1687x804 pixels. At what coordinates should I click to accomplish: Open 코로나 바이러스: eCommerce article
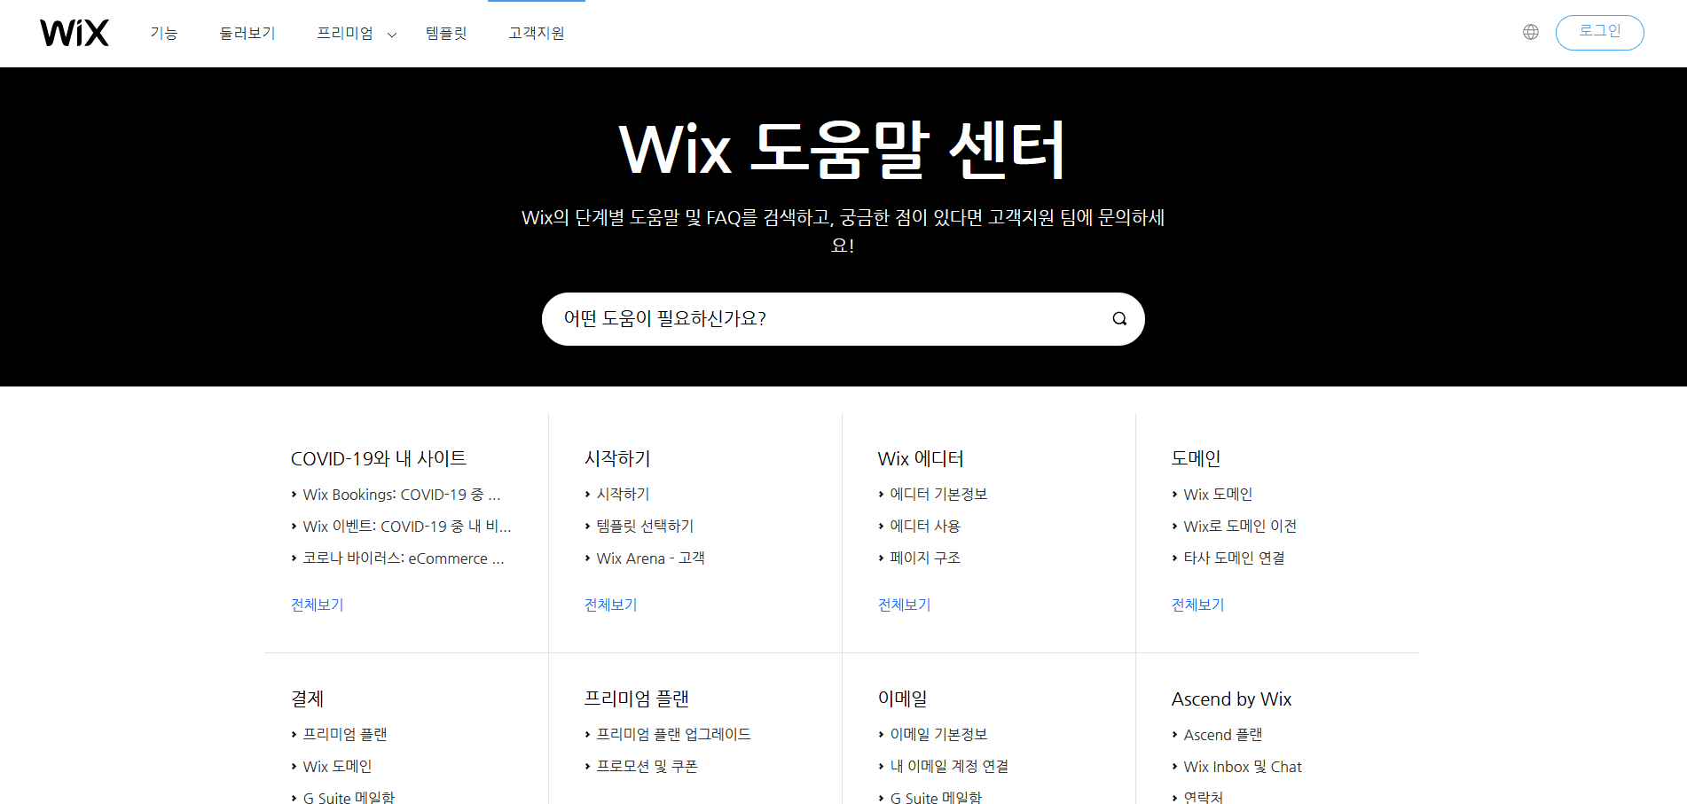click(404, 558)
